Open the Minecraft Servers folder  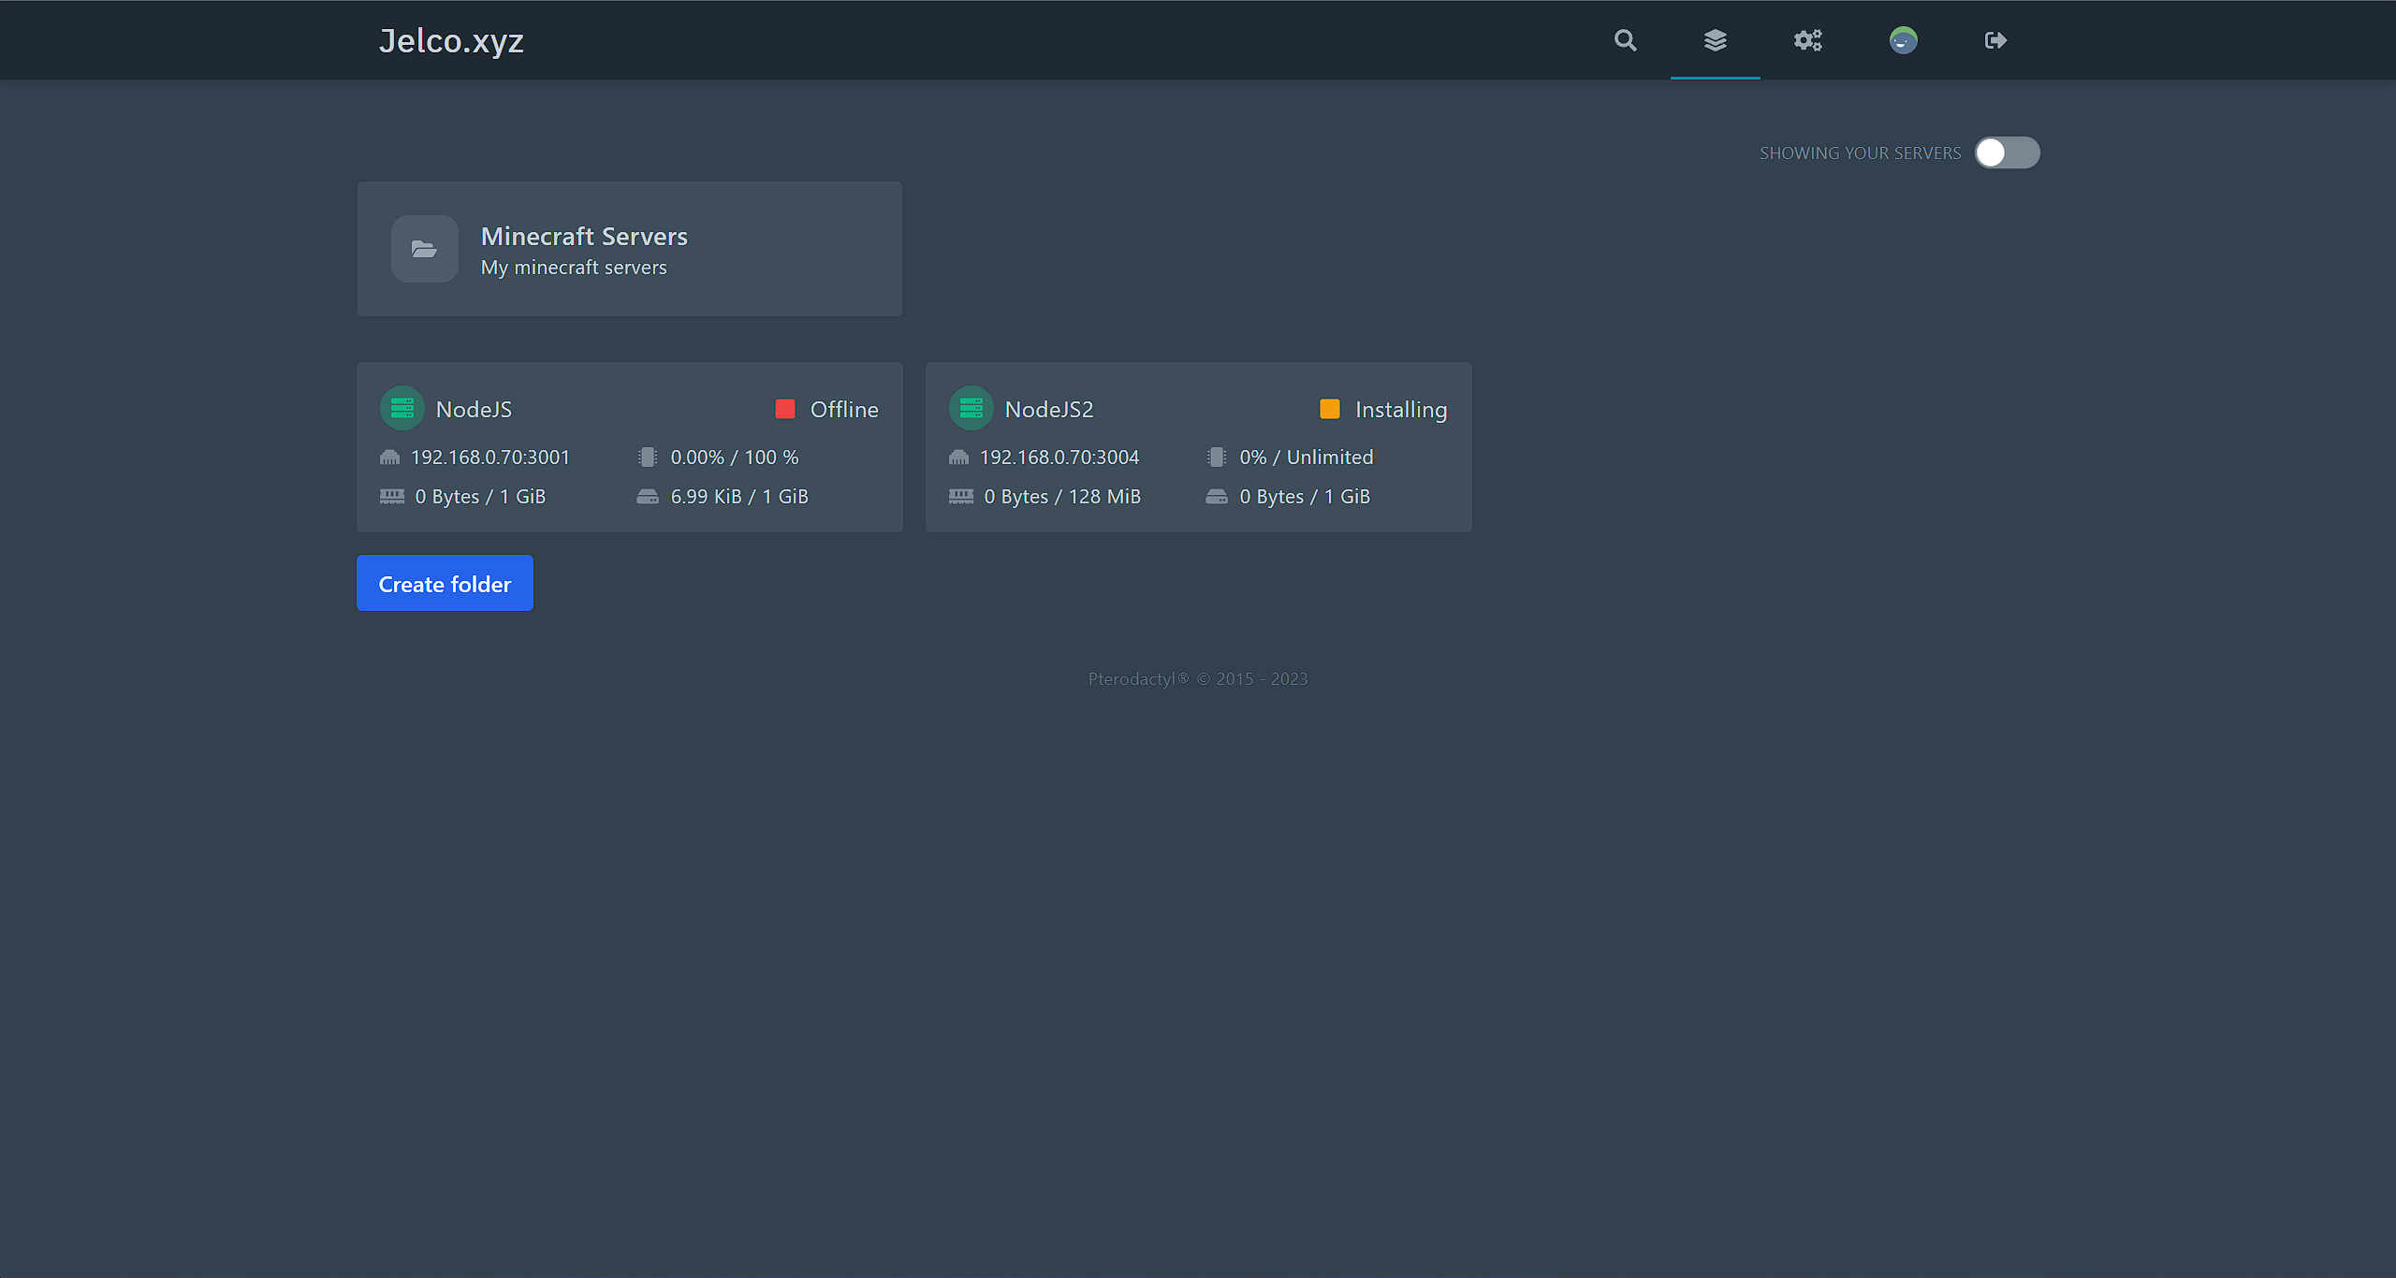[x=629, y=249]
